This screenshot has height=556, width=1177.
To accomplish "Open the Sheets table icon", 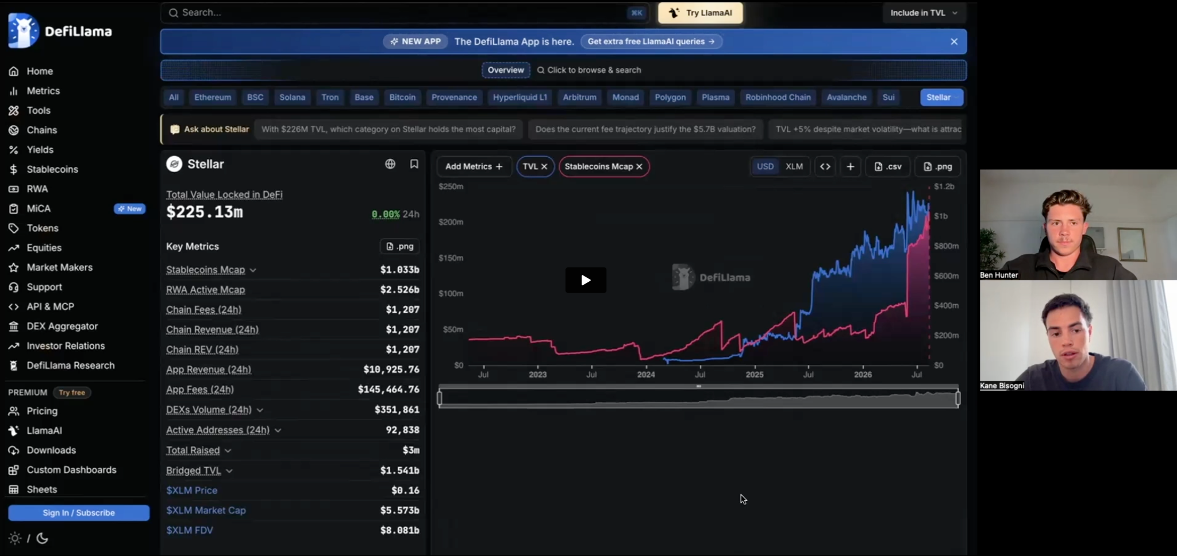I will (x=14, y=489).
